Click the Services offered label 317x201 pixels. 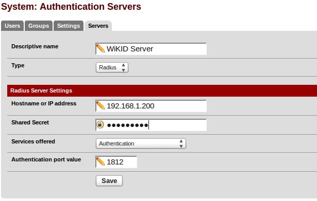33,141
